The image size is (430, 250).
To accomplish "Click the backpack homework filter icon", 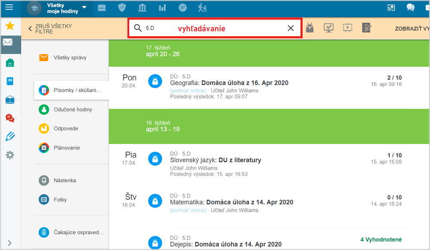I will click(310, 28).
